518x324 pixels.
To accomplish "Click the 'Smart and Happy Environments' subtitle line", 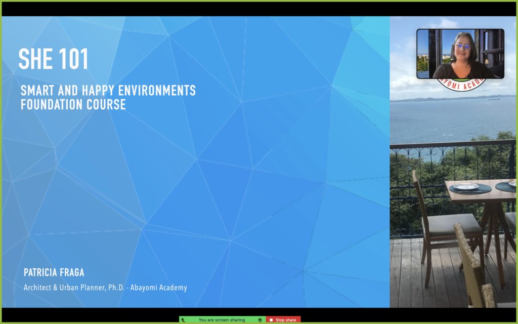I will click(108, 91).
